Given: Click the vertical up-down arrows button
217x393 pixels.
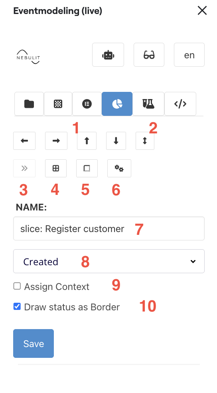Looking at the screenshot, I should tap(145, 141).
